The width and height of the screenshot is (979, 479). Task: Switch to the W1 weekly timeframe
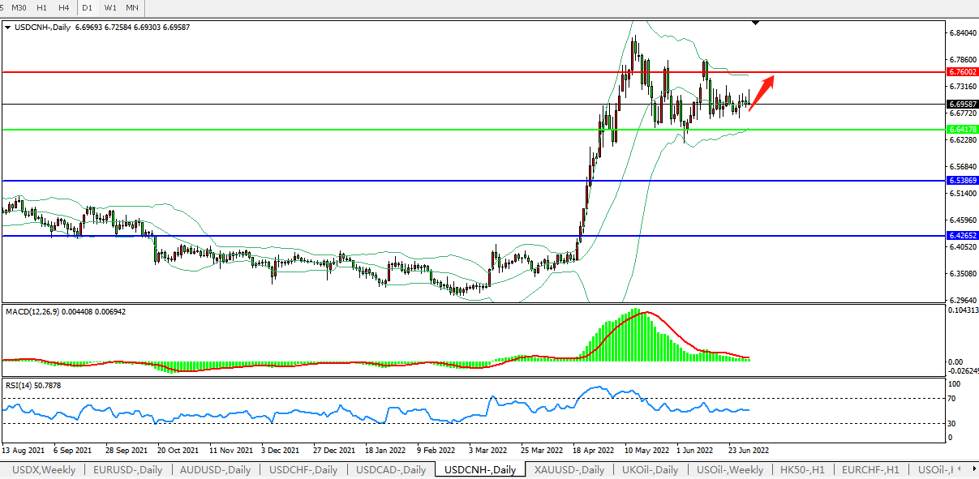tap(109, 7)
